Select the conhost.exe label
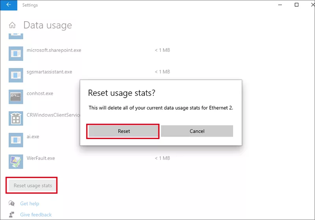 40,93
